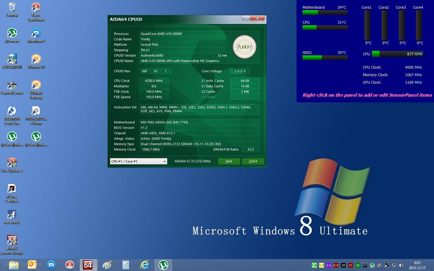
Task: Click the Motherboard temperature bar in SensorPanel
Action: [x=325, y=13]
